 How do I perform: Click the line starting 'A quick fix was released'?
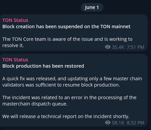pos(72,79)
